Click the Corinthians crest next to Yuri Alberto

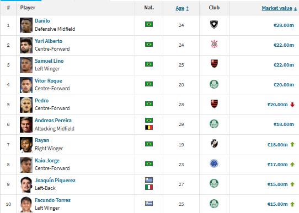[214, 44]
